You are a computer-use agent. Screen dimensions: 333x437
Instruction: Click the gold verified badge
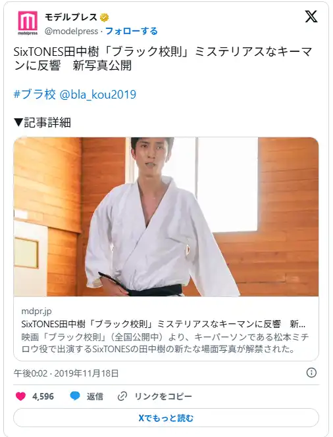click(x=104, y=18)
